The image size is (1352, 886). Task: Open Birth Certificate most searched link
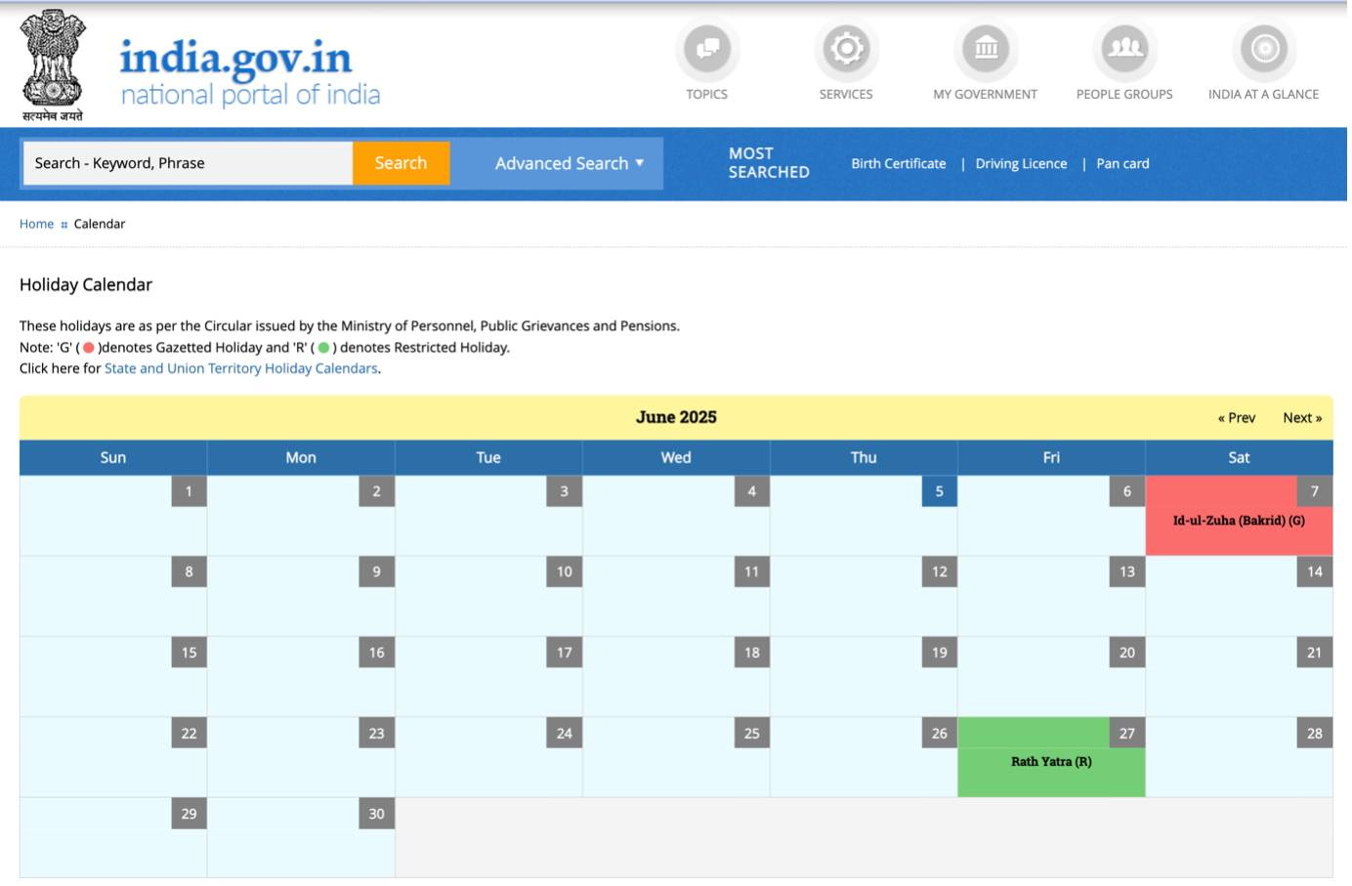(898, 163)
